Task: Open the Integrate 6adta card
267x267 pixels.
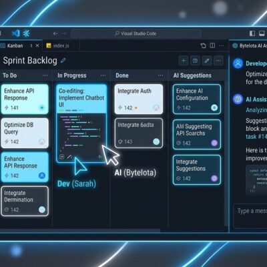Action: pos(139,133)
